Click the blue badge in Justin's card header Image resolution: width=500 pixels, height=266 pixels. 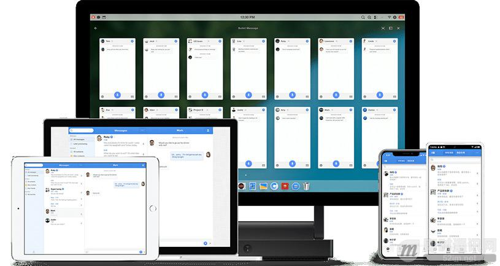tap(263, 110)
